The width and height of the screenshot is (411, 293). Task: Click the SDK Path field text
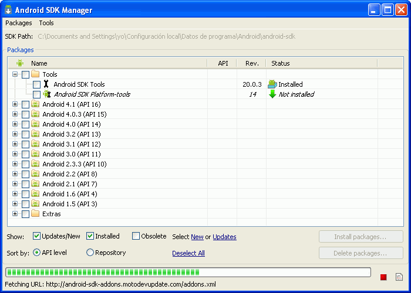[x=166, y=36]
